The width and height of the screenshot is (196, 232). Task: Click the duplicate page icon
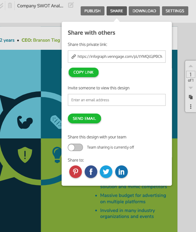(191, 97)
